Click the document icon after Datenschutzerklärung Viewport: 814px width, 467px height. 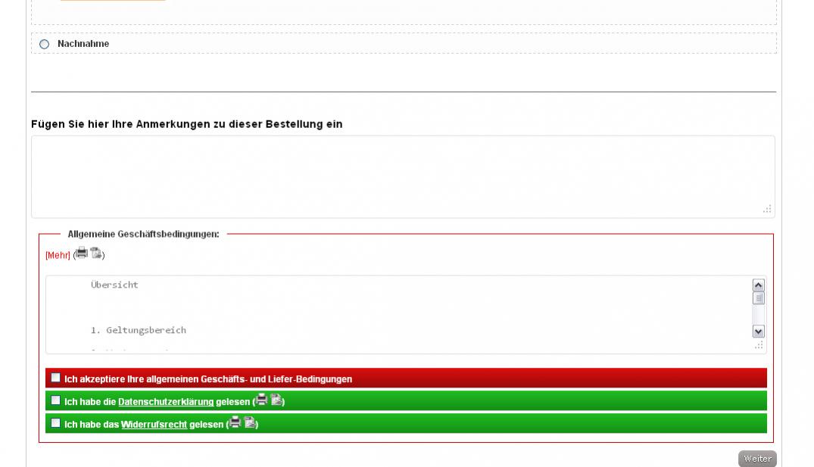276,400
